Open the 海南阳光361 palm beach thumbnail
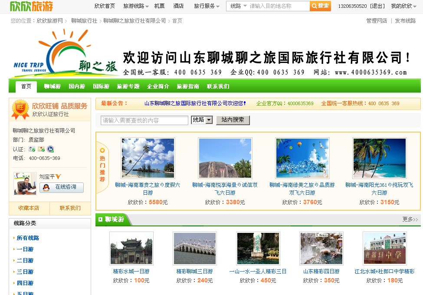The height and width of the screenshot is (295, 423). (x=379, y=158)
